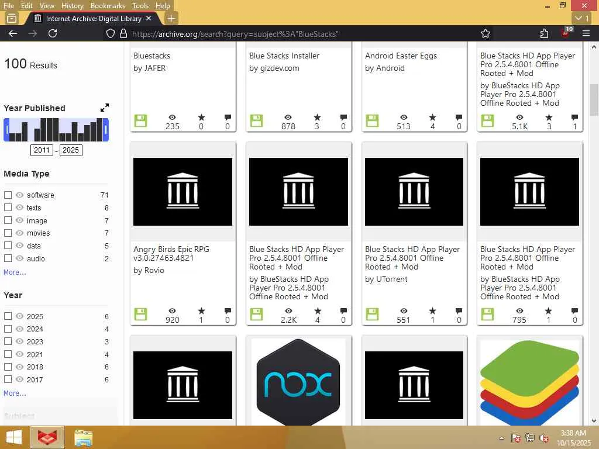Check the software media type box
Viewport: 599px width, 449px height.
pos(8,195)
